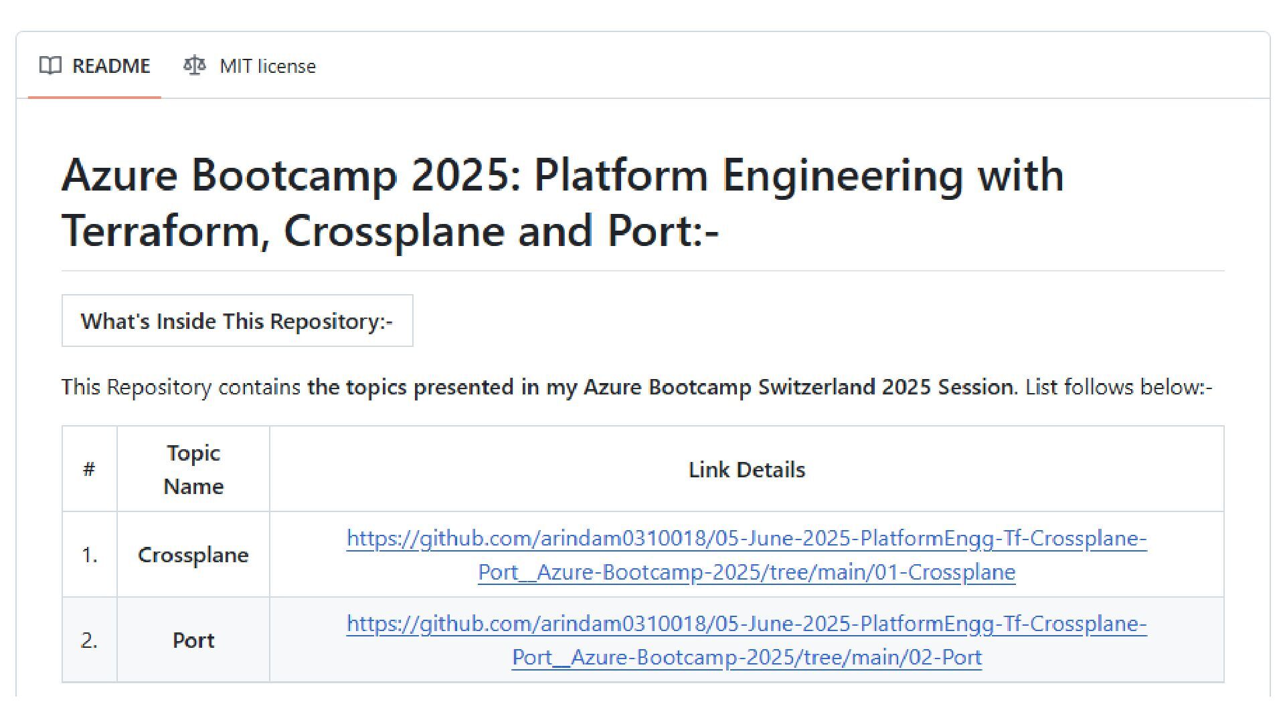Click the Topic Name column header
1285x722 pixels.
click(193, 469)
